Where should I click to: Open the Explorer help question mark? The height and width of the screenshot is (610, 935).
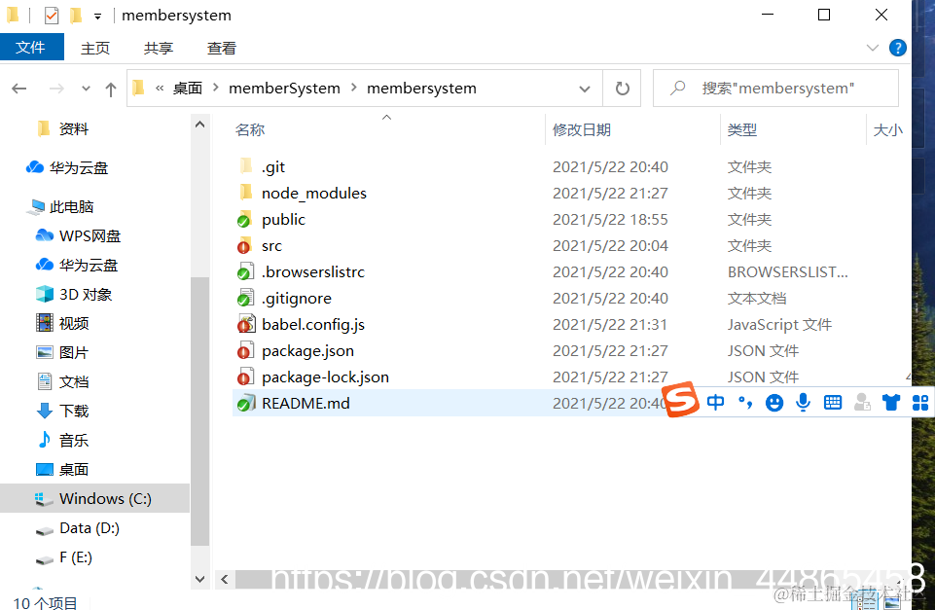coord(897,48)
